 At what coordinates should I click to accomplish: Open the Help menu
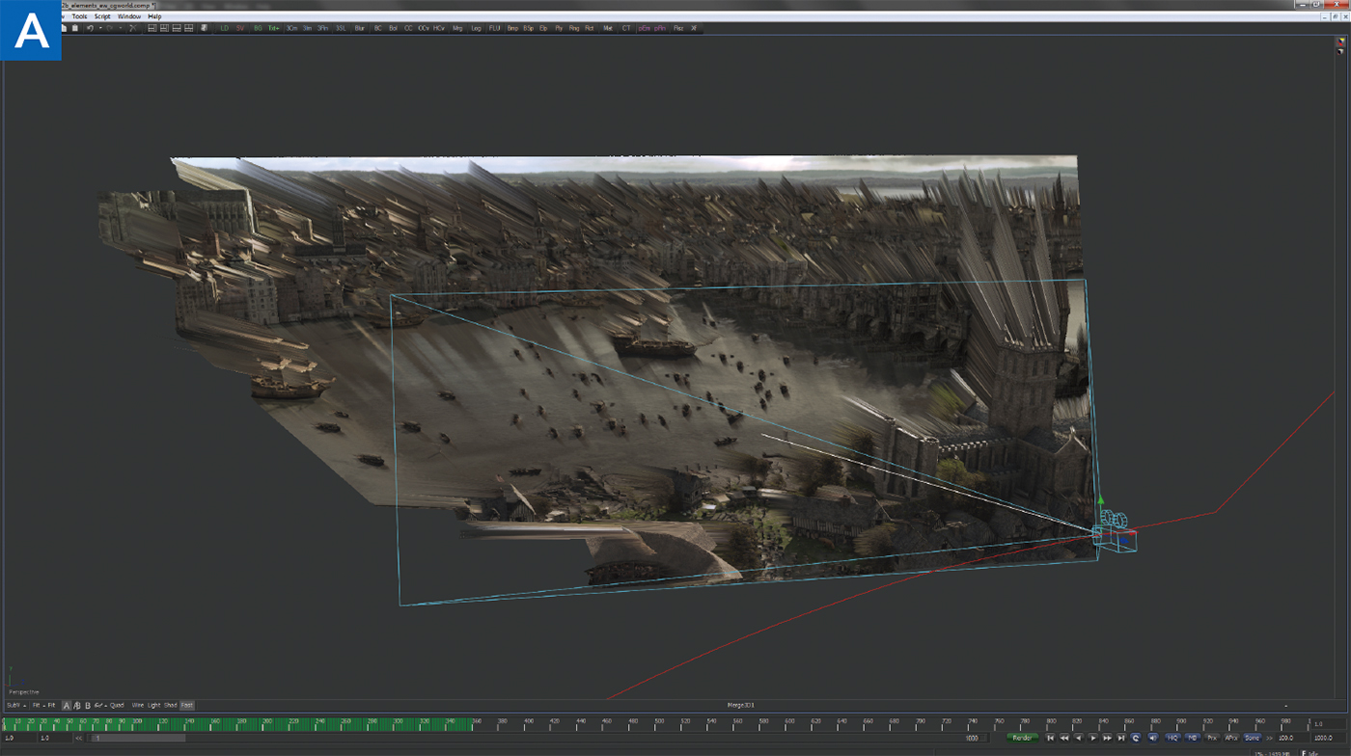(154, 16)
